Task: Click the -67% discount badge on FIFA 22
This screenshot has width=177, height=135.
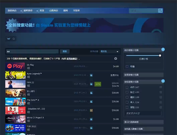Action: coord(98,84)
